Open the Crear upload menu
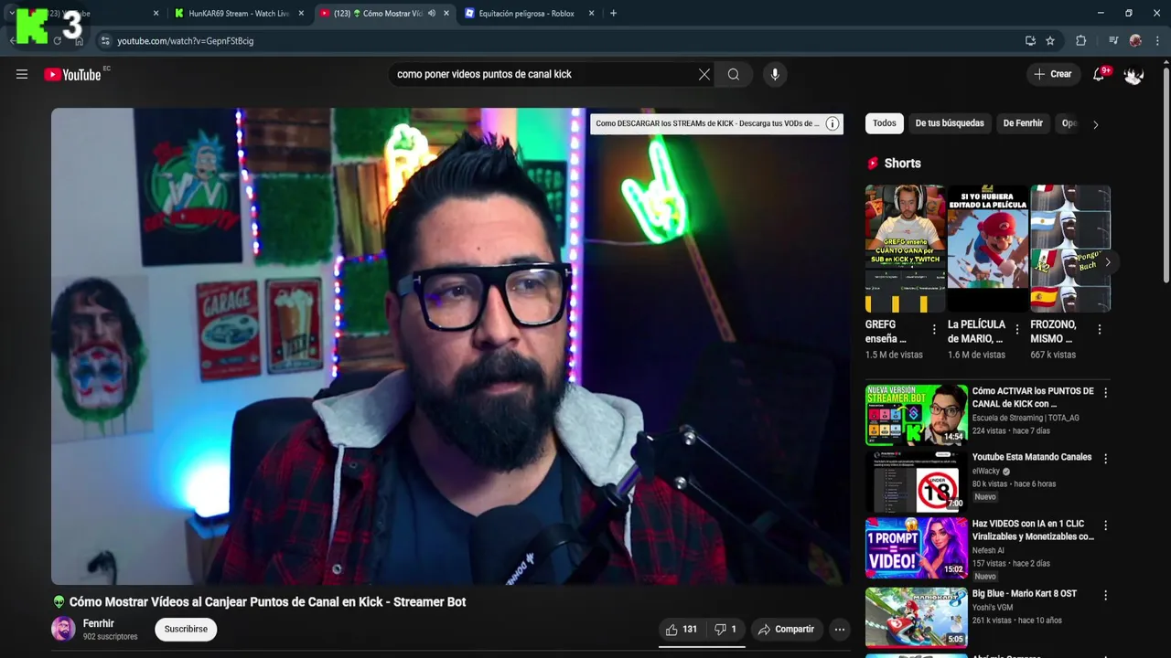1171x658 pixels. (x=1053, y=74)
